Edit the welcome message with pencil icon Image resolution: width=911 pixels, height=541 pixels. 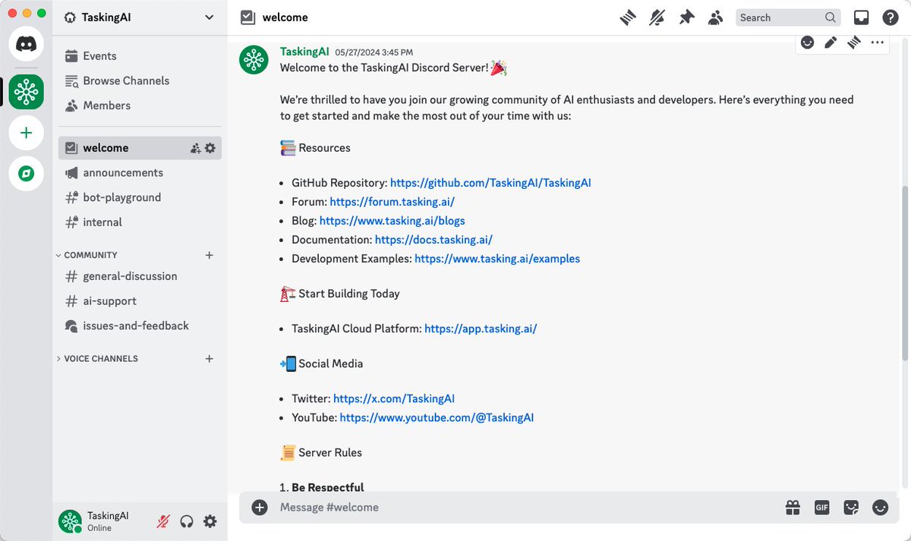831,42
